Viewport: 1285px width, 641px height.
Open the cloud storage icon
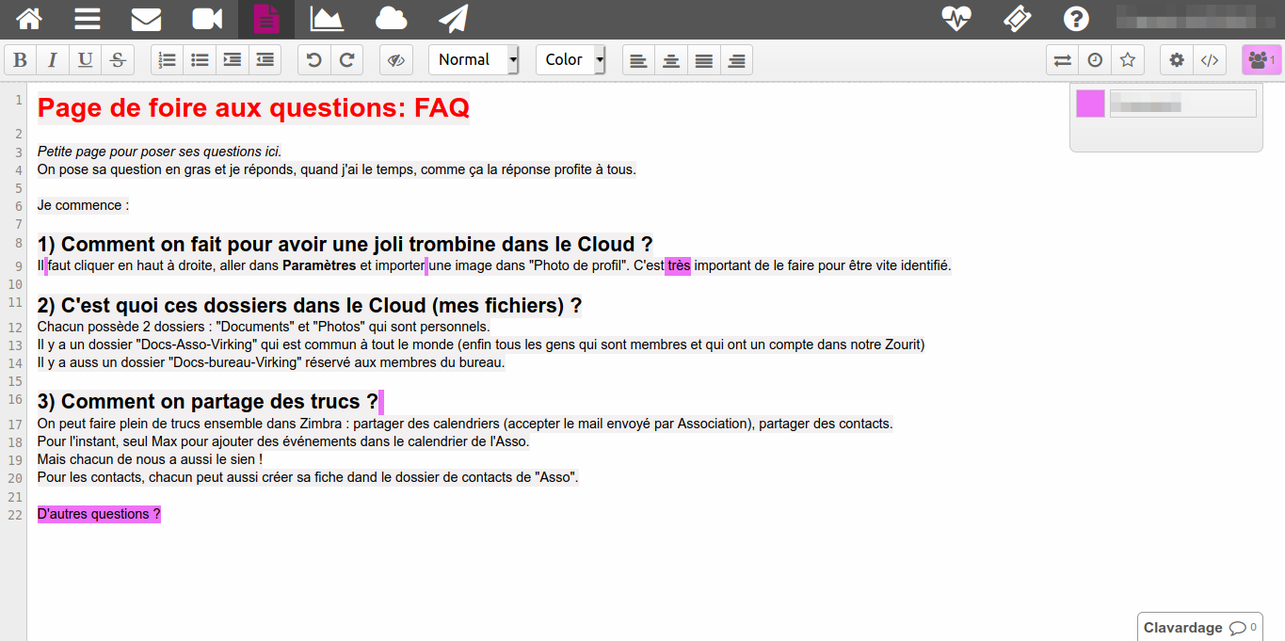point(391,19)
